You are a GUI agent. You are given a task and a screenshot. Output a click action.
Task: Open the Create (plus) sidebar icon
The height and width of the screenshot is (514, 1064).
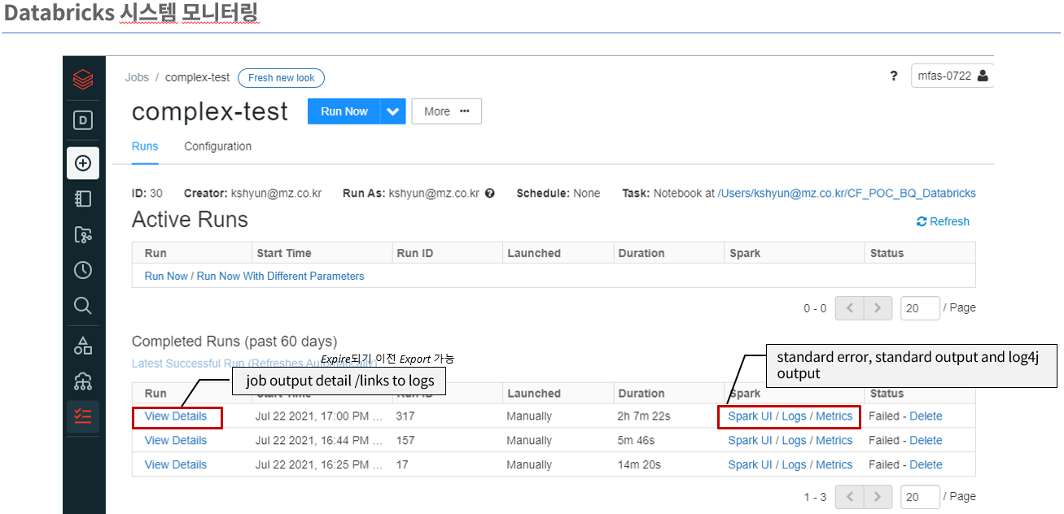83,163
